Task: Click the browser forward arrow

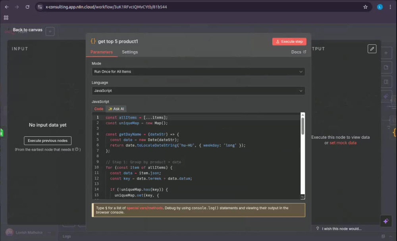Action: click(x=17, y=7)
